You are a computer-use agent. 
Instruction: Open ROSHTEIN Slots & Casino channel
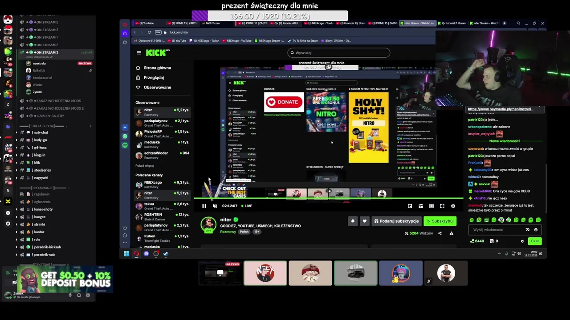pyautogui.click(x=163, y=217)
